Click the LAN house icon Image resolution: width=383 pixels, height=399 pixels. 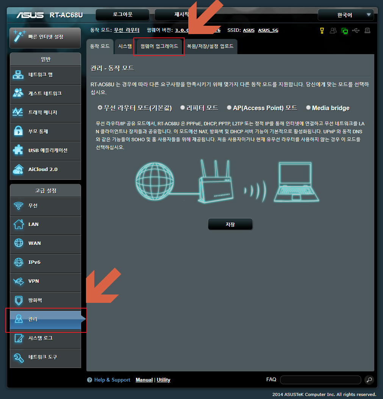19,224
